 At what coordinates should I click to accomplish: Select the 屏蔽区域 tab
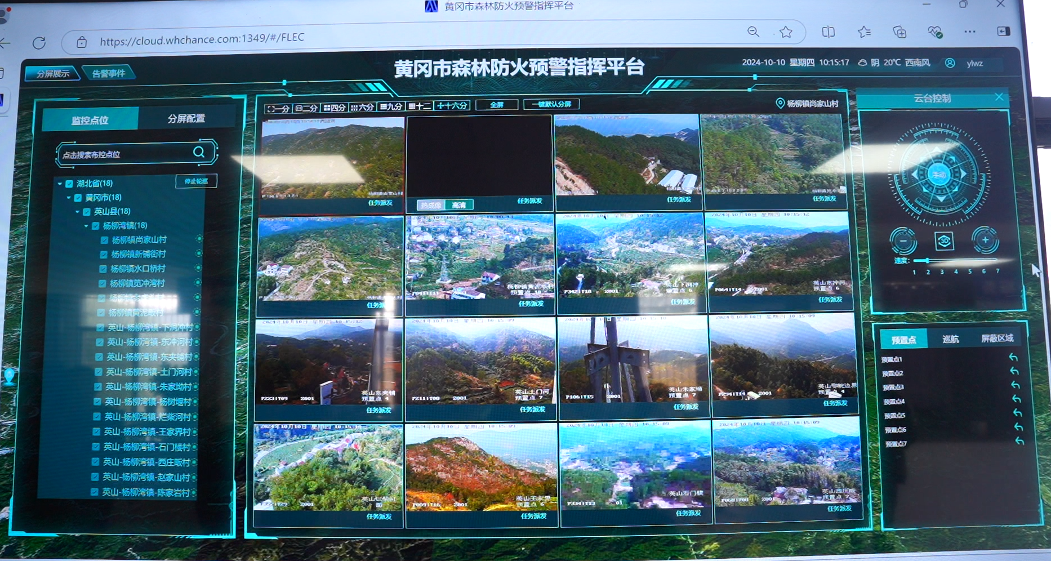pos(997,338)
